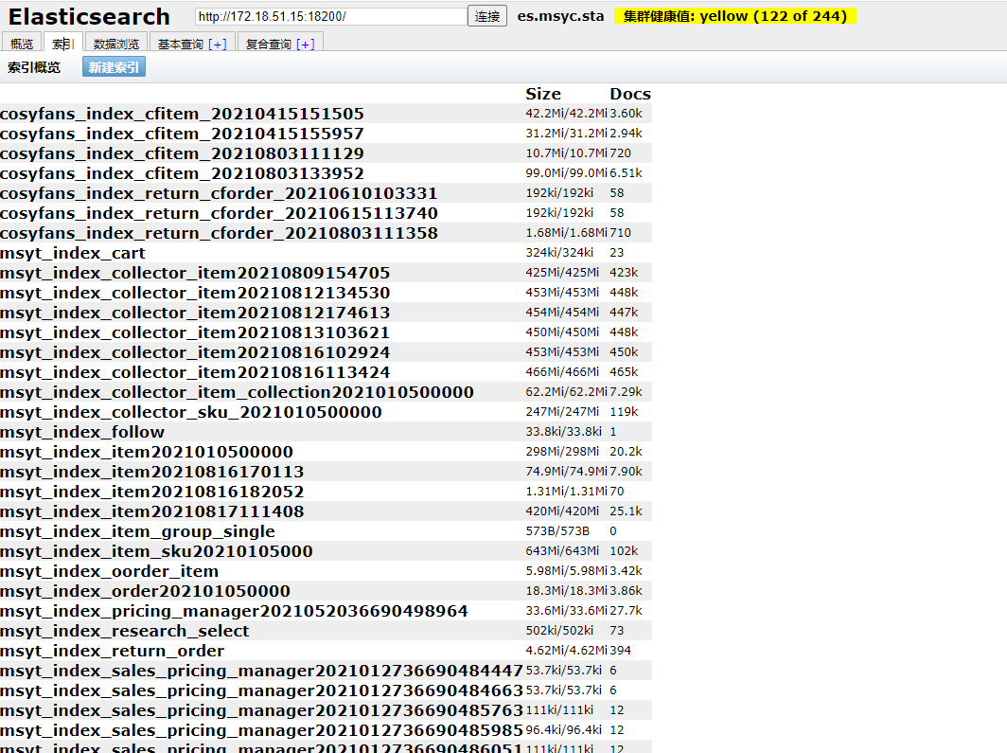The image size is (1007, 753).
Task: Select index msyt_index_collector_sku_2021010500000
Action: click(191, 412)
